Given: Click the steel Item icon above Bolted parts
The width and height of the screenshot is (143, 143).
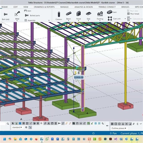Looking at the screenshot, I should click(25, 11).
